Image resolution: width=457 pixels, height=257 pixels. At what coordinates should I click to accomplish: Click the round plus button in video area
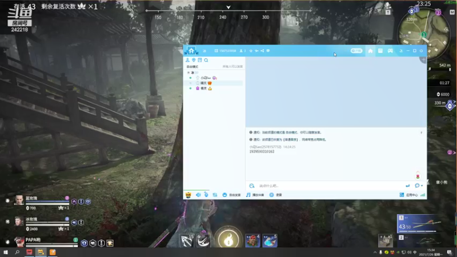[x=423, y=60]
